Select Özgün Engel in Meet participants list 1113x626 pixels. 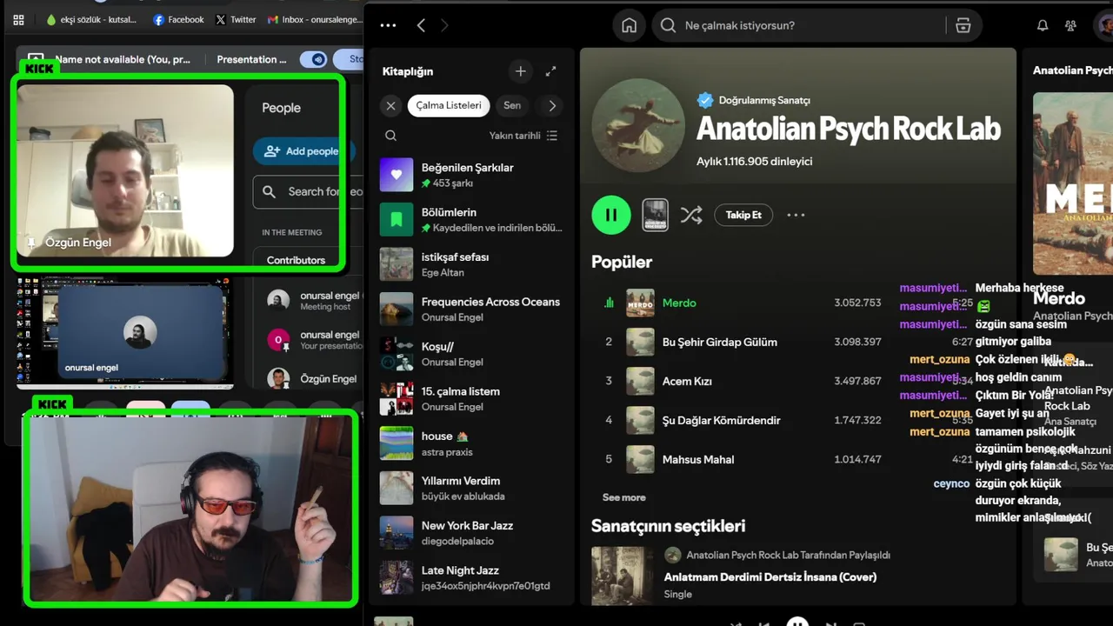(x=313, y=378)
